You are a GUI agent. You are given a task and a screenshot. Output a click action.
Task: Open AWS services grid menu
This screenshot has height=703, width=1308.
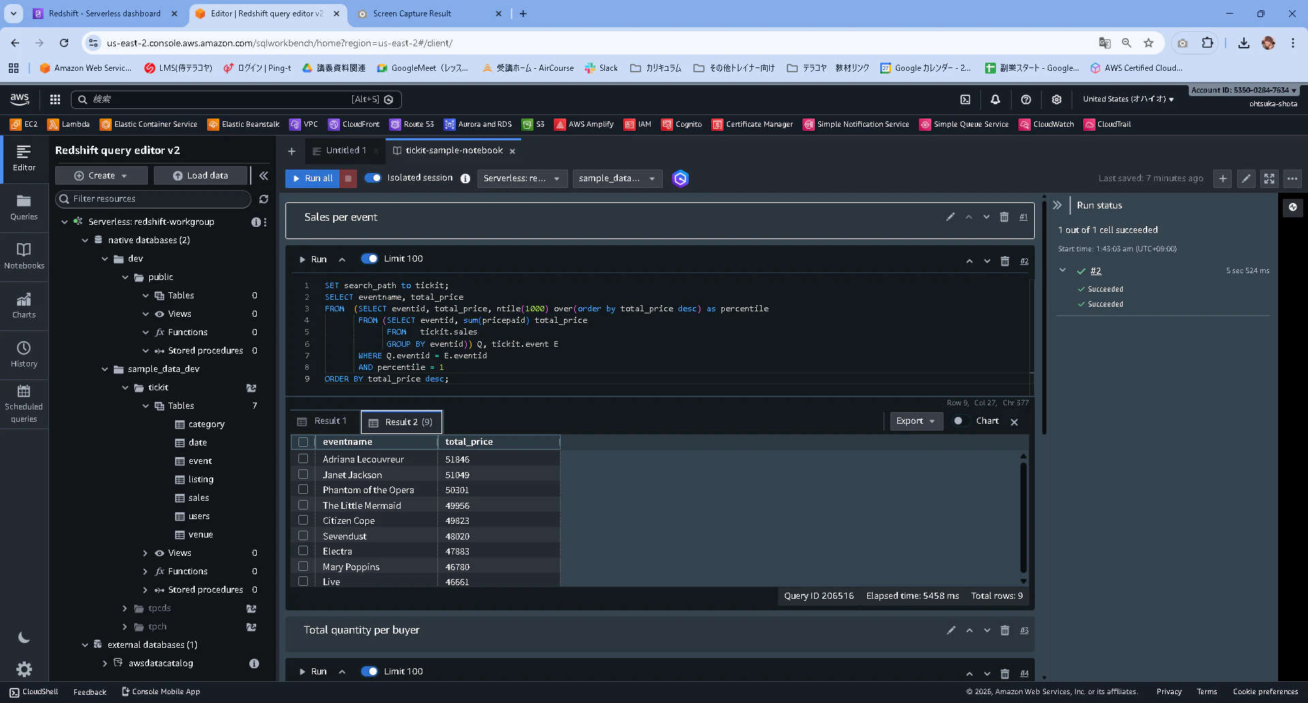pyautogui.click(x=55, y=99)
